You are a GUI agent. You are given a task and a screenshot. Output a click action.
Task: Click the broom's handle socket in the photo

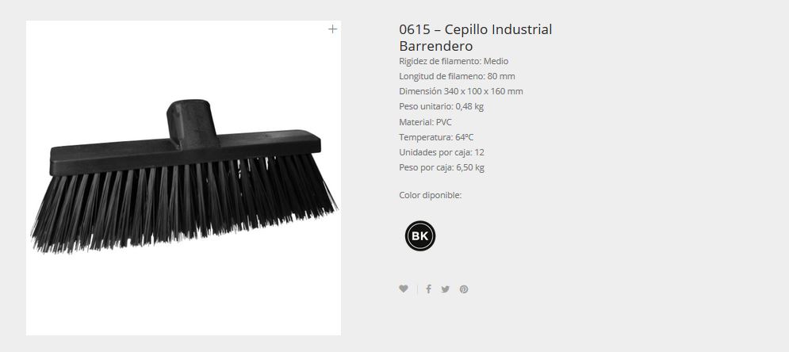point(192,123)
